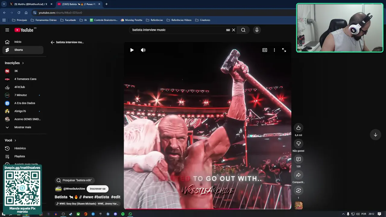Open the comments with 159 count
Viewport: 386px width, 217px height.
[x=298, y=159]
